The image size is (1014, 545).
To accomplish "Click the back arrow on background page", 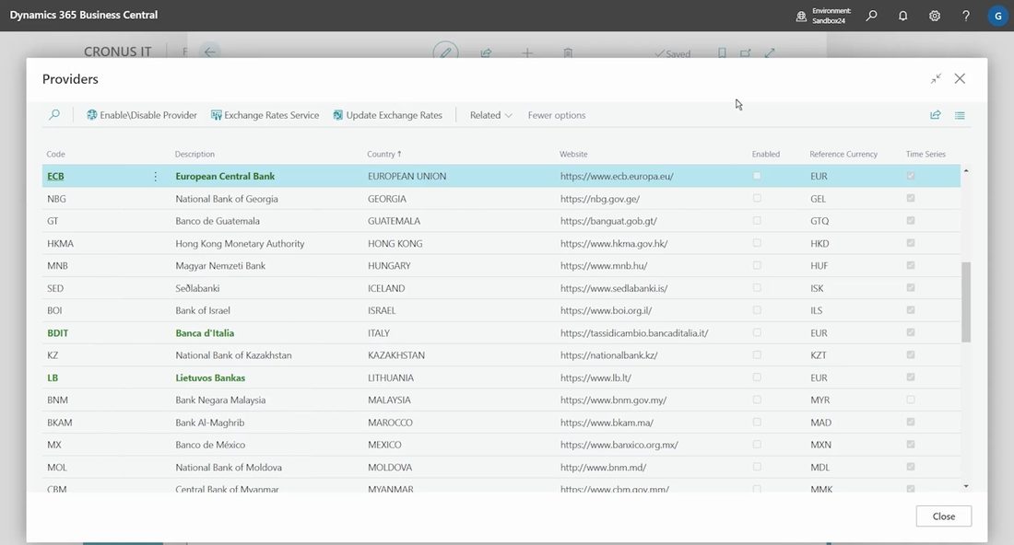I will pos(209,52).
